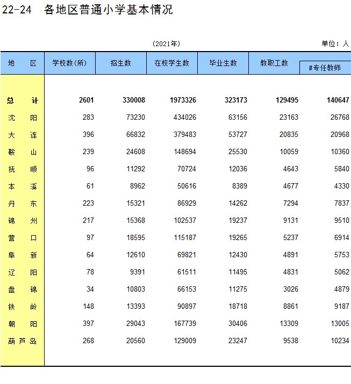Viewport: 351px width, 384px height.
Task: Select Tieling teachers value 9187
Action: 342,306
